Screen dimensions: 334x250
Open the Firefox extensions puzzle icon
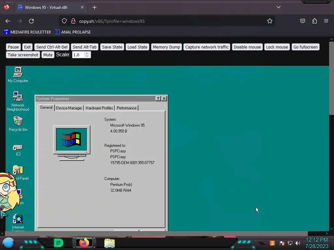[x=314, y=21]
